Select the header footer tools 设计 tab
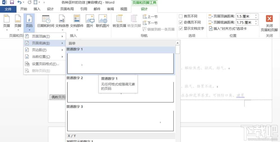The image size is (280, 142). click(x=144, y=9)
